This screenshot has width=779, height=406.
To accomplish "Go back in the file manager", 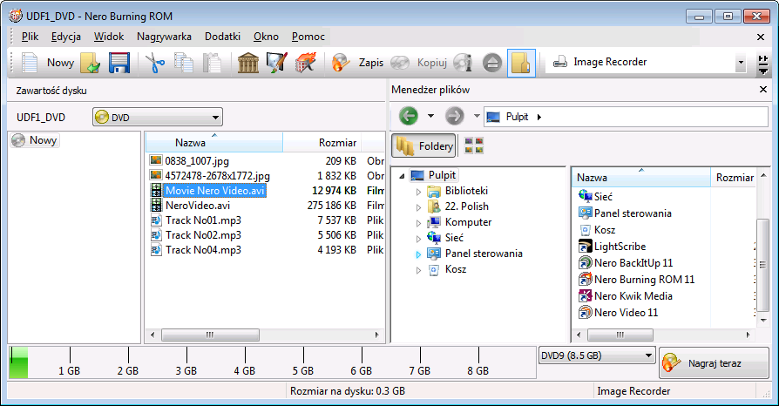I will [409, 116].
